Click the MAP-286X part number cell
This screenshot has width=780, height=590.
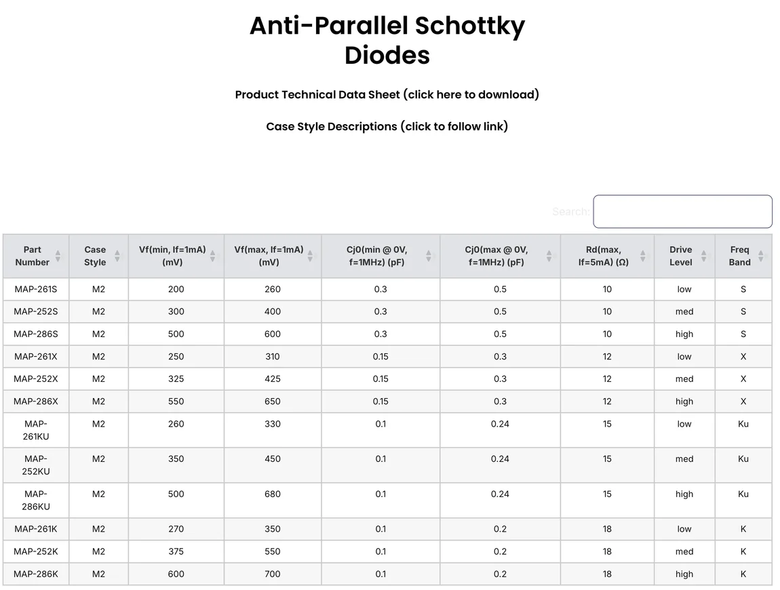coord(36,401)
